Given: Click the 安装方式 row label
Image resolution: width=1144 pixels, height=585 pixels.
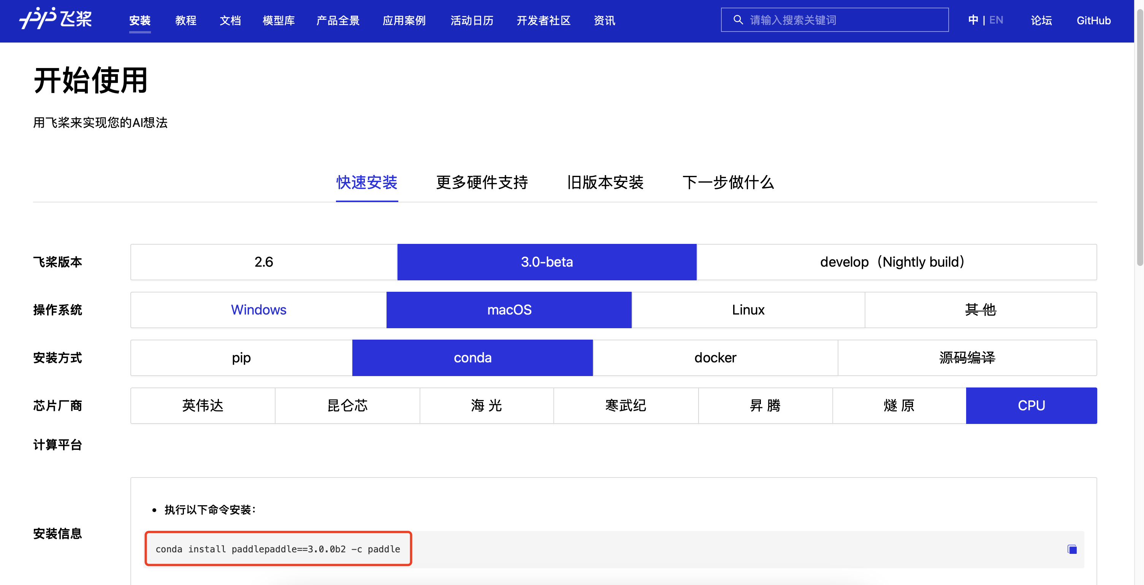Looking at the screenshot, I should [x=58, y=358].
